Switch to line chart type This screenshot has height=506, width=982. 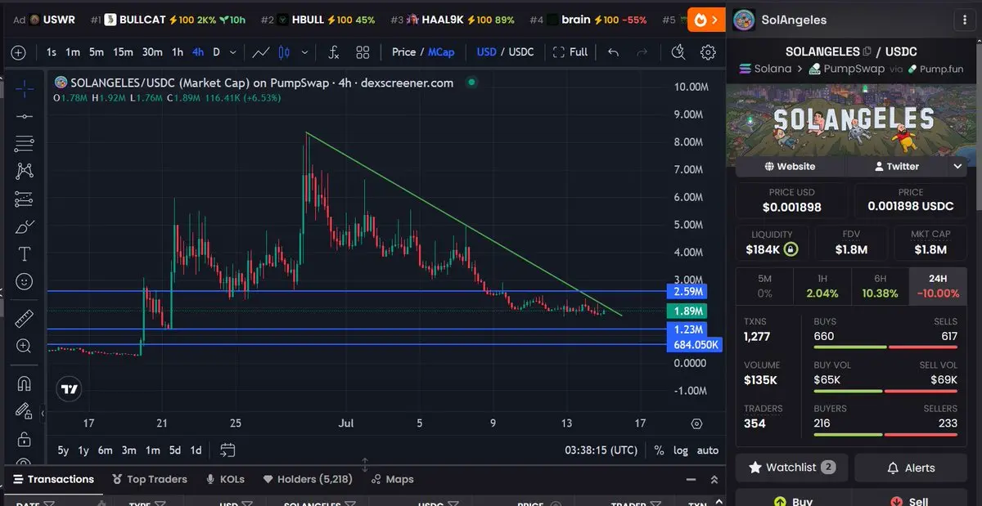(260, 52)
